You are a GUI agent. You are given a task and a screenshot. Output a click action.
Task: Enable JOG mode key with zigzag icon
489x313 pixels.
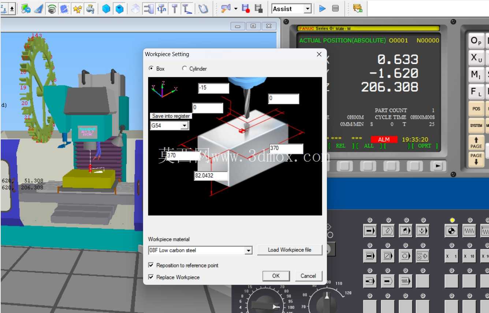point(469,231)
